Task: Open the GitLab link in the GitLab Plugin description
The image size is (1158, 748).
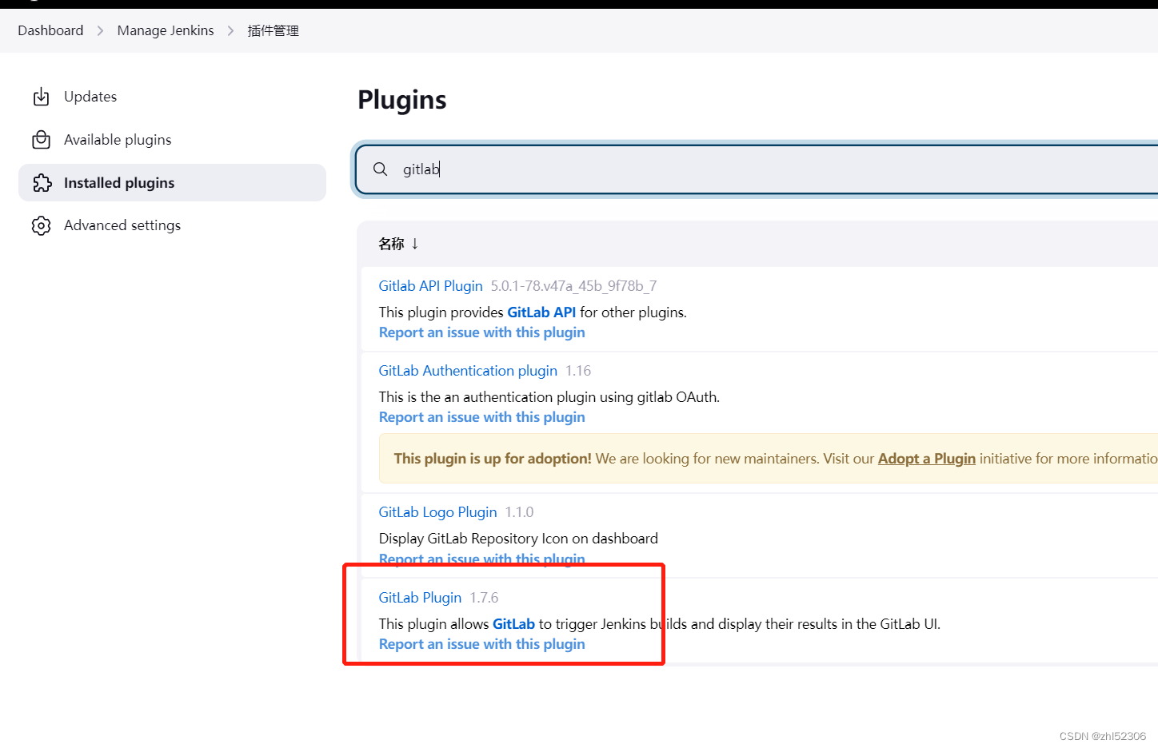Action: [513, 624]
